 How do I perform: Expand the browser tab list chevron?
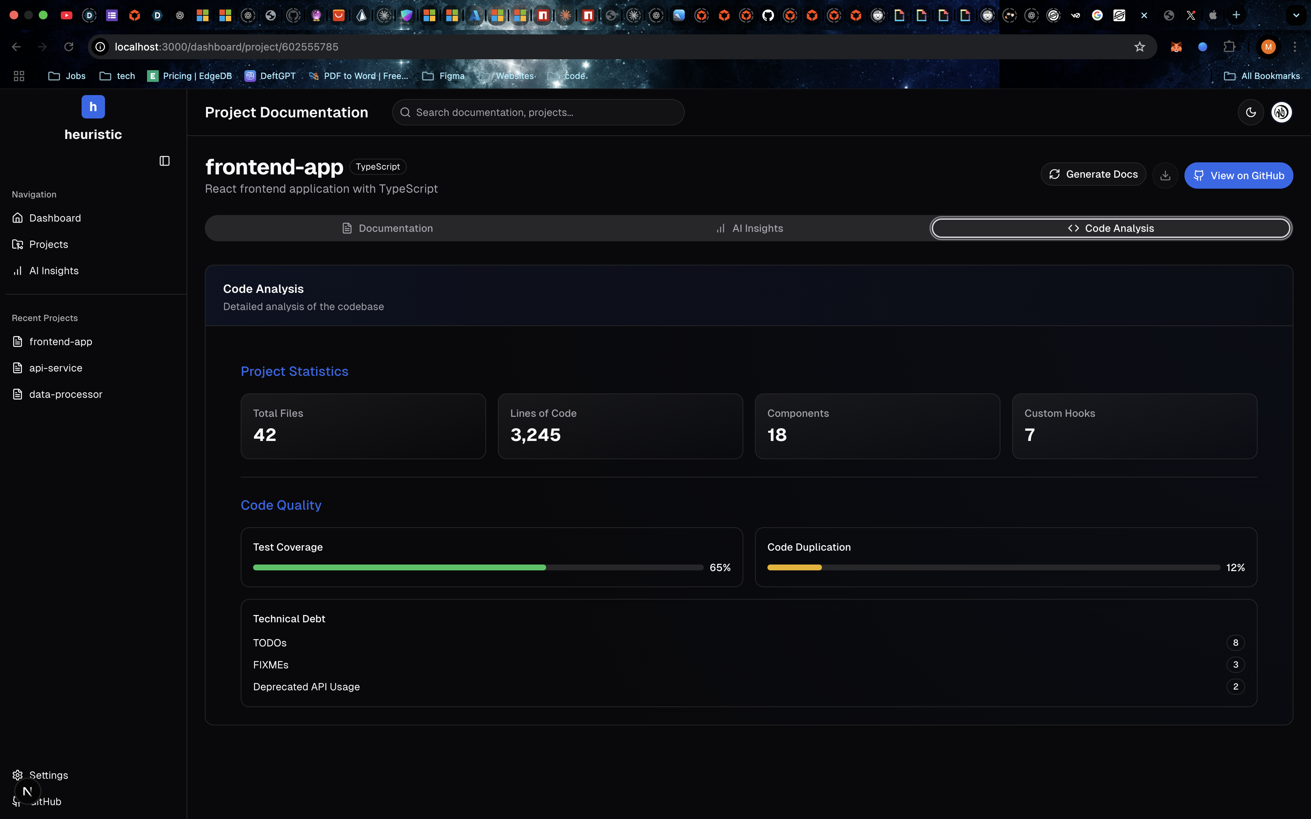point(1296,15)
